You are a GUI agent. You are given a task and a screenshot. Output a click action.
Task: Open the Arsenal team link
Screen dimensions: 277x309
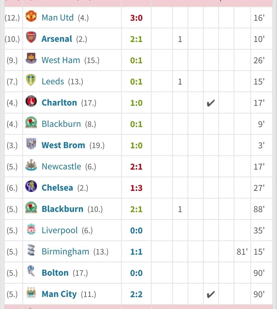57,39
